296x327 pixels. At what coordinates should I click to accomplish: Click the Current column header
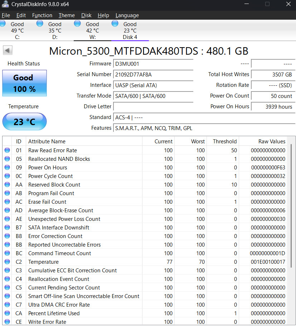click(158, 142)
